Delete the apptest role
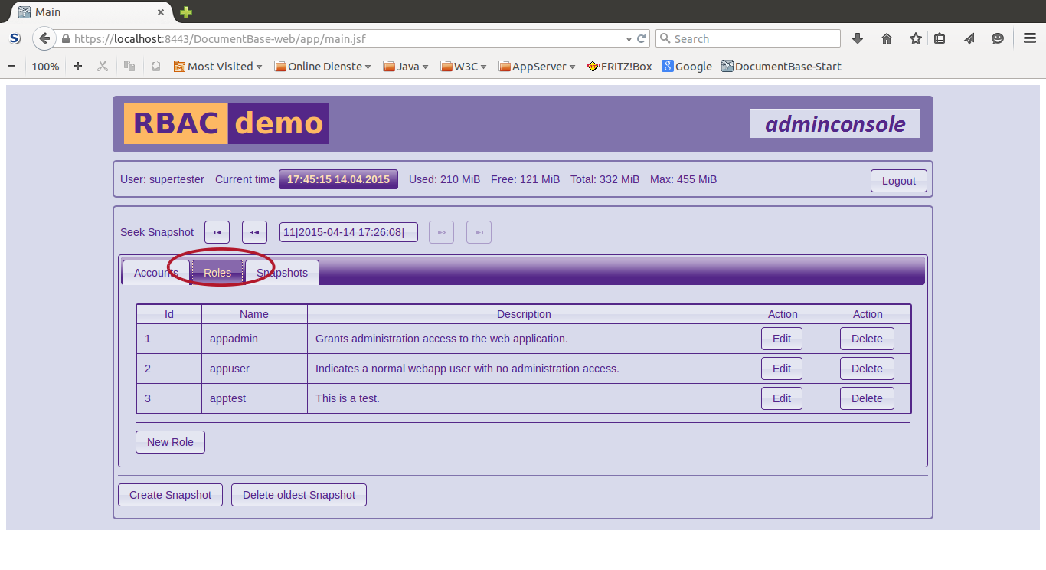The image size is (1046, 570). click(867, 398)
